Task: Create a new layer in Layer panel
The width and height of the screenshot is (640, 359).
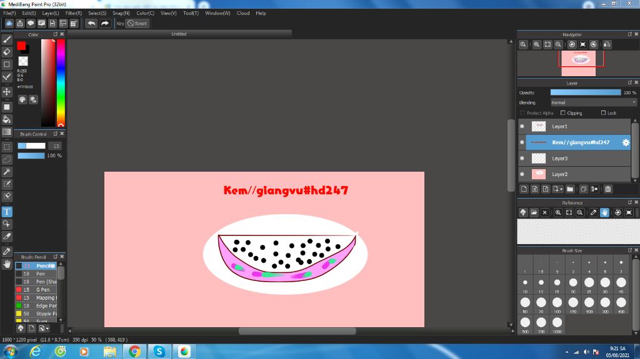Action: pyautogui.click(x=524, y=189)
